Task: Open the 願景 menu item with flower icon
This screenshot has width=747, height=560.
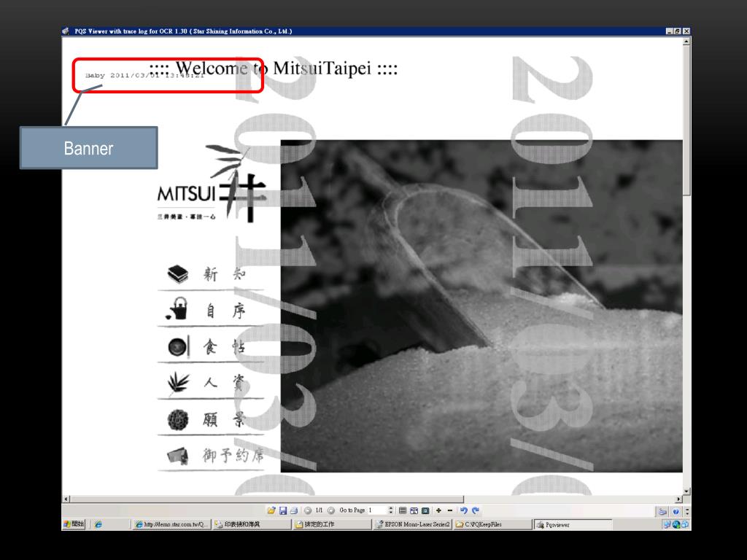Action: point(211,419)
